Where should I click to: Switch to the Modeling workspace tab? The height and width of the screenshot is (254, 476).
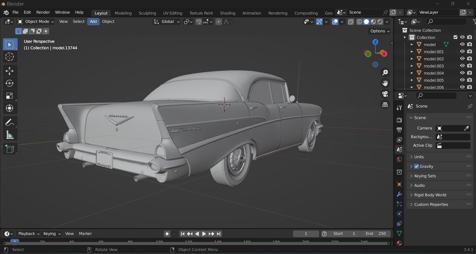(x=123, y=13)
